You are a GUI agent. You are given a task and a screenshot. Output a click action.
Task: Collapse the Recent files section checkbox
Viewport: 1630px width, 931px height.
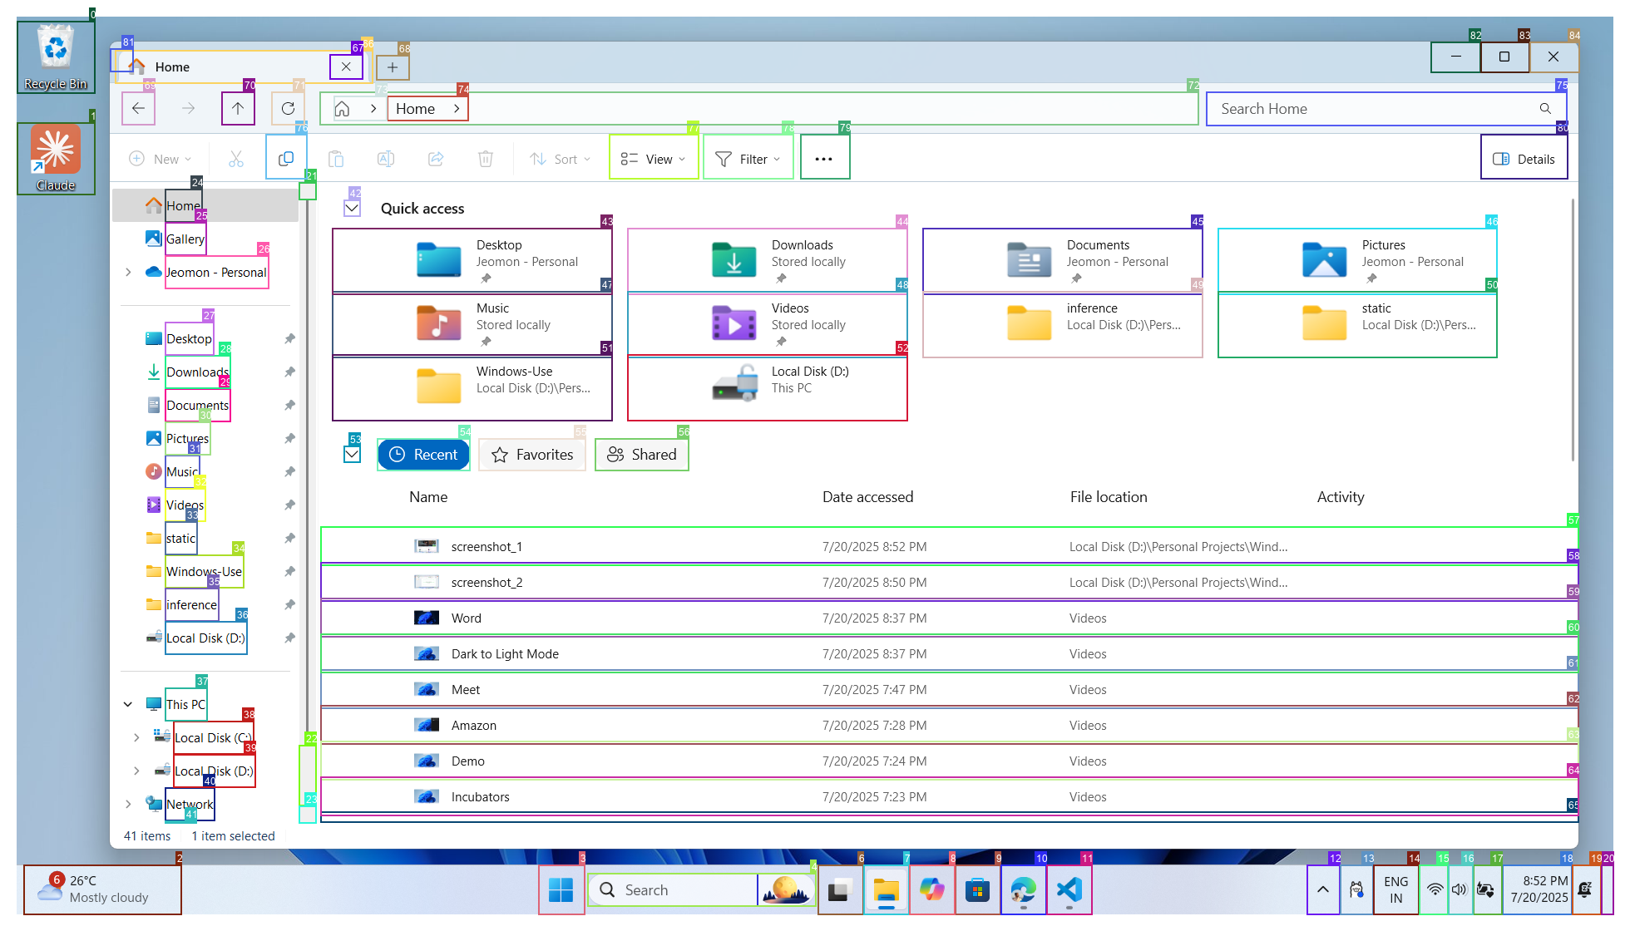pyautogui.click(x=353, y=455)
